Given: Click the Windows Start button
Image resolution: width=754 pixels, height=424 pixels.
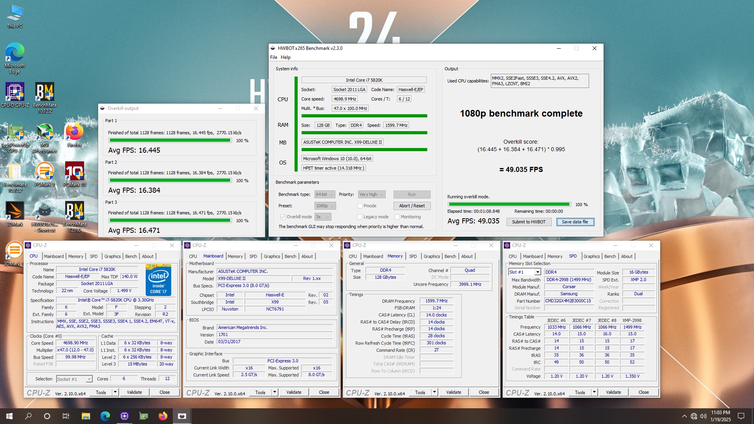Looking at the screenshot, I should coord(9,416).
